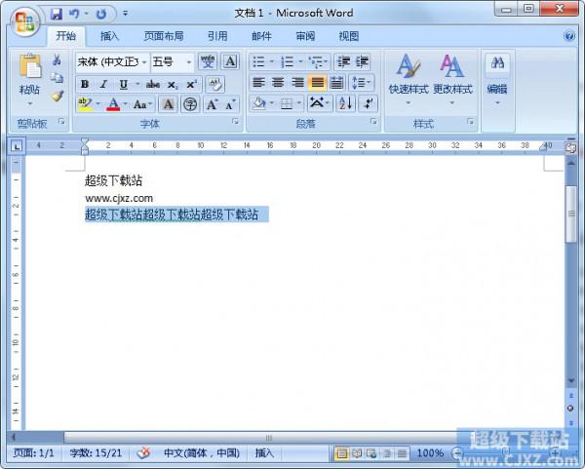The width and height of the screenshot is (585, 469).
Task: Insert enclosed character (circled 字)
Action: (190, 104)
